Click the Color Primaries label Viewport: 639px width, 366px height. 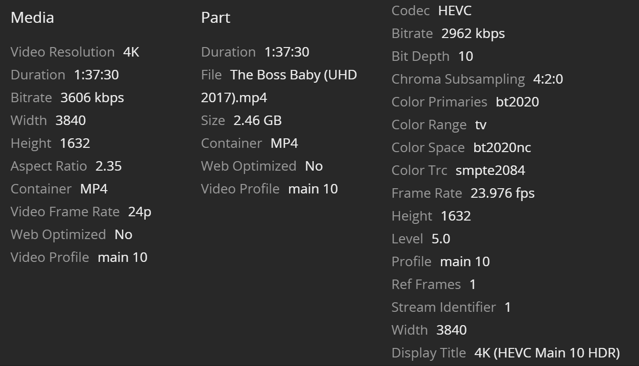(439, 102)
